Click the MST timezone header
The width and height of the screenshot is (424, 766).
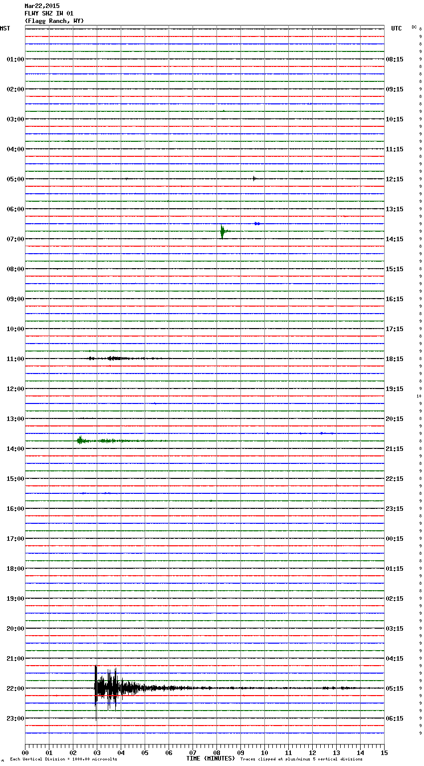[x=5, y=28]
